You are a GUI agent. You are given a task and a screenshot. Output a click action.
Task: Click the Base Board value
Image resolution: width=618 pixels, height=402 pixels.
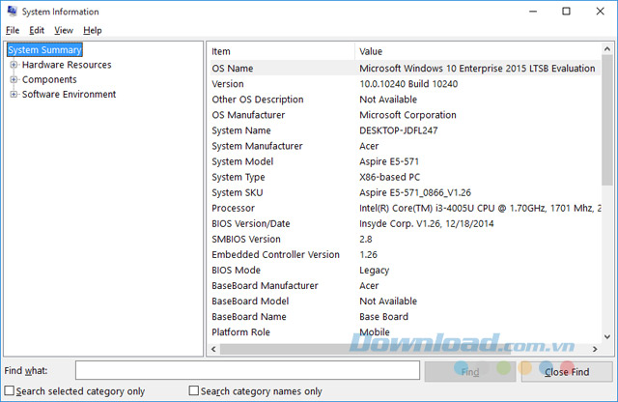point(384,316)
